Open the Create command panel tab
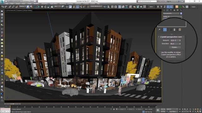Viewport: 202px width, 113px height. click(x=164, y=10)
